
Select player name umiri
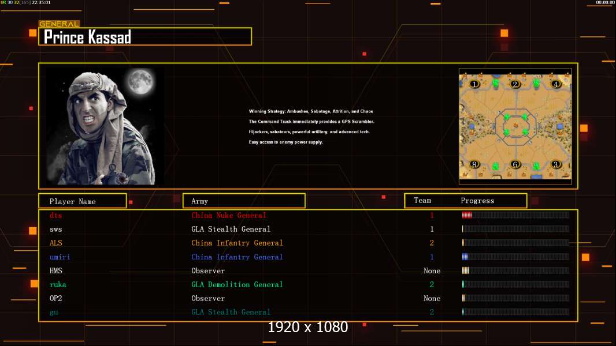pos(60,257)
